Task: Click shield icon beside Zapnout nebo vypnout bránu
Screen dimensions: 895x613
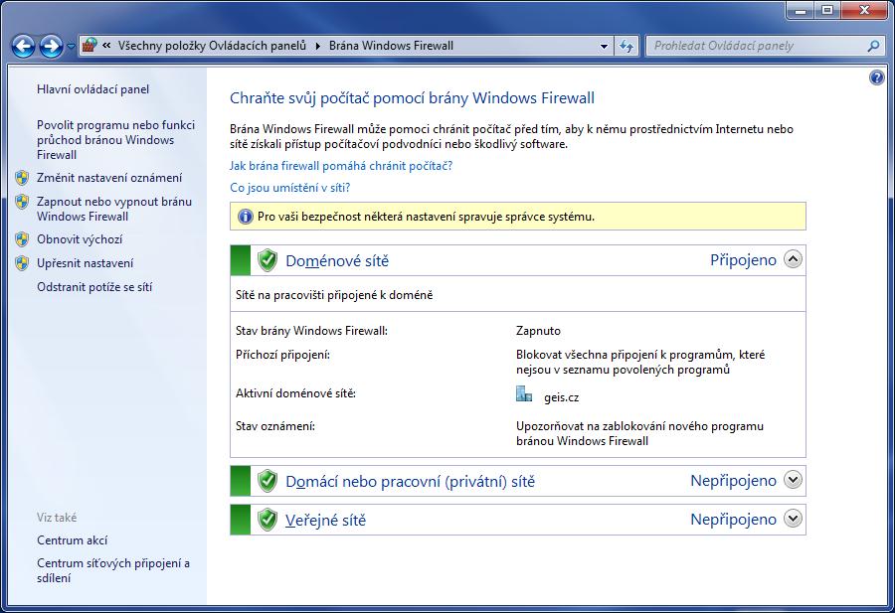Action: (x=22, y=202)
